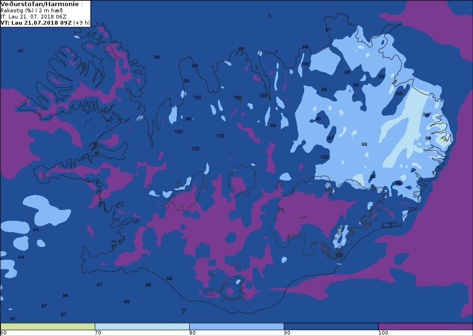Viewport: 473px width, 336px height.
Task: Click the legend scale label 70
Action: click(98, 333)
